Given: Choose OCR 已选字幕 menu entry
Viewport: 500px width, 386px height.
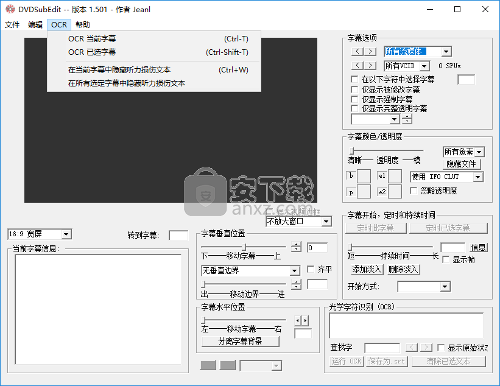Looking at the screenshot, I should click(x=154, y=52).
